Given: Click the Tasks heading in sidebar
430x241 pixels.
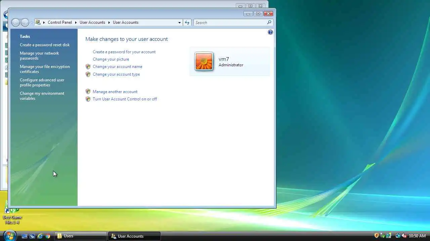Looking at the screenshot, I should (x=25, y=36).
